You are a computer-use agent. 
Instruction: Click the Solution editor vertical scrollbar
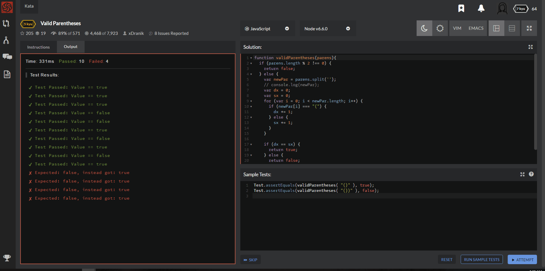(535, 101)
